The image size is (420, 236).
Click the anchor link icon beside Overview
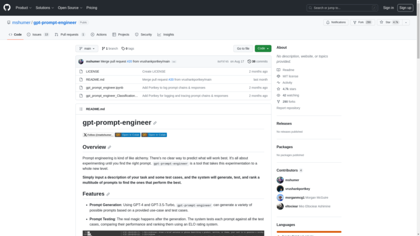point(109,147)
